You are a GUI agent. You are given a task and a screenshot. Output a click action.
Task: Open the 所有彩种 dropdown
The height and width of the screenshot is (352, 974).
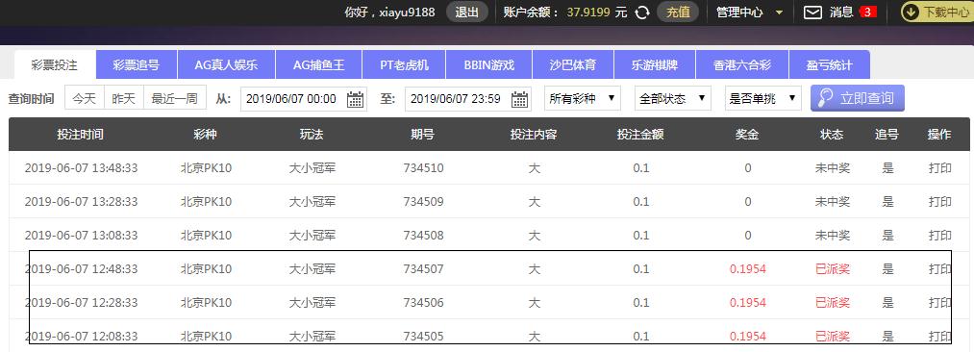point(582,98)
